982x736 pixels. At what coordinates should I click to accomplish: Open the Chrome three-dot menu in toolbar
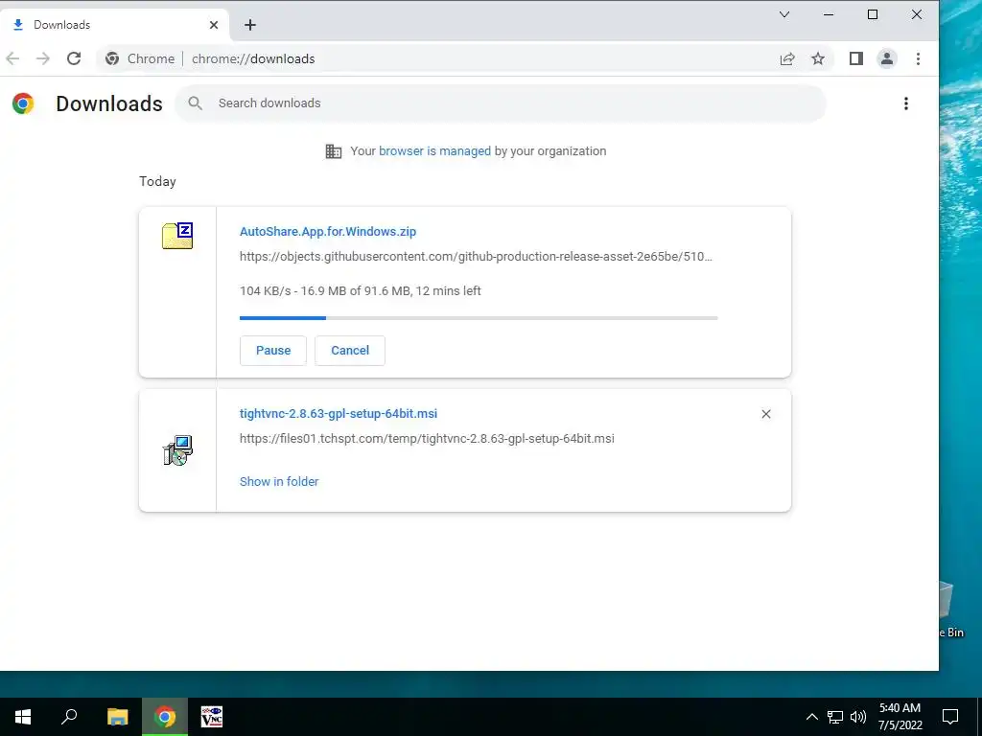click(918, 58)
